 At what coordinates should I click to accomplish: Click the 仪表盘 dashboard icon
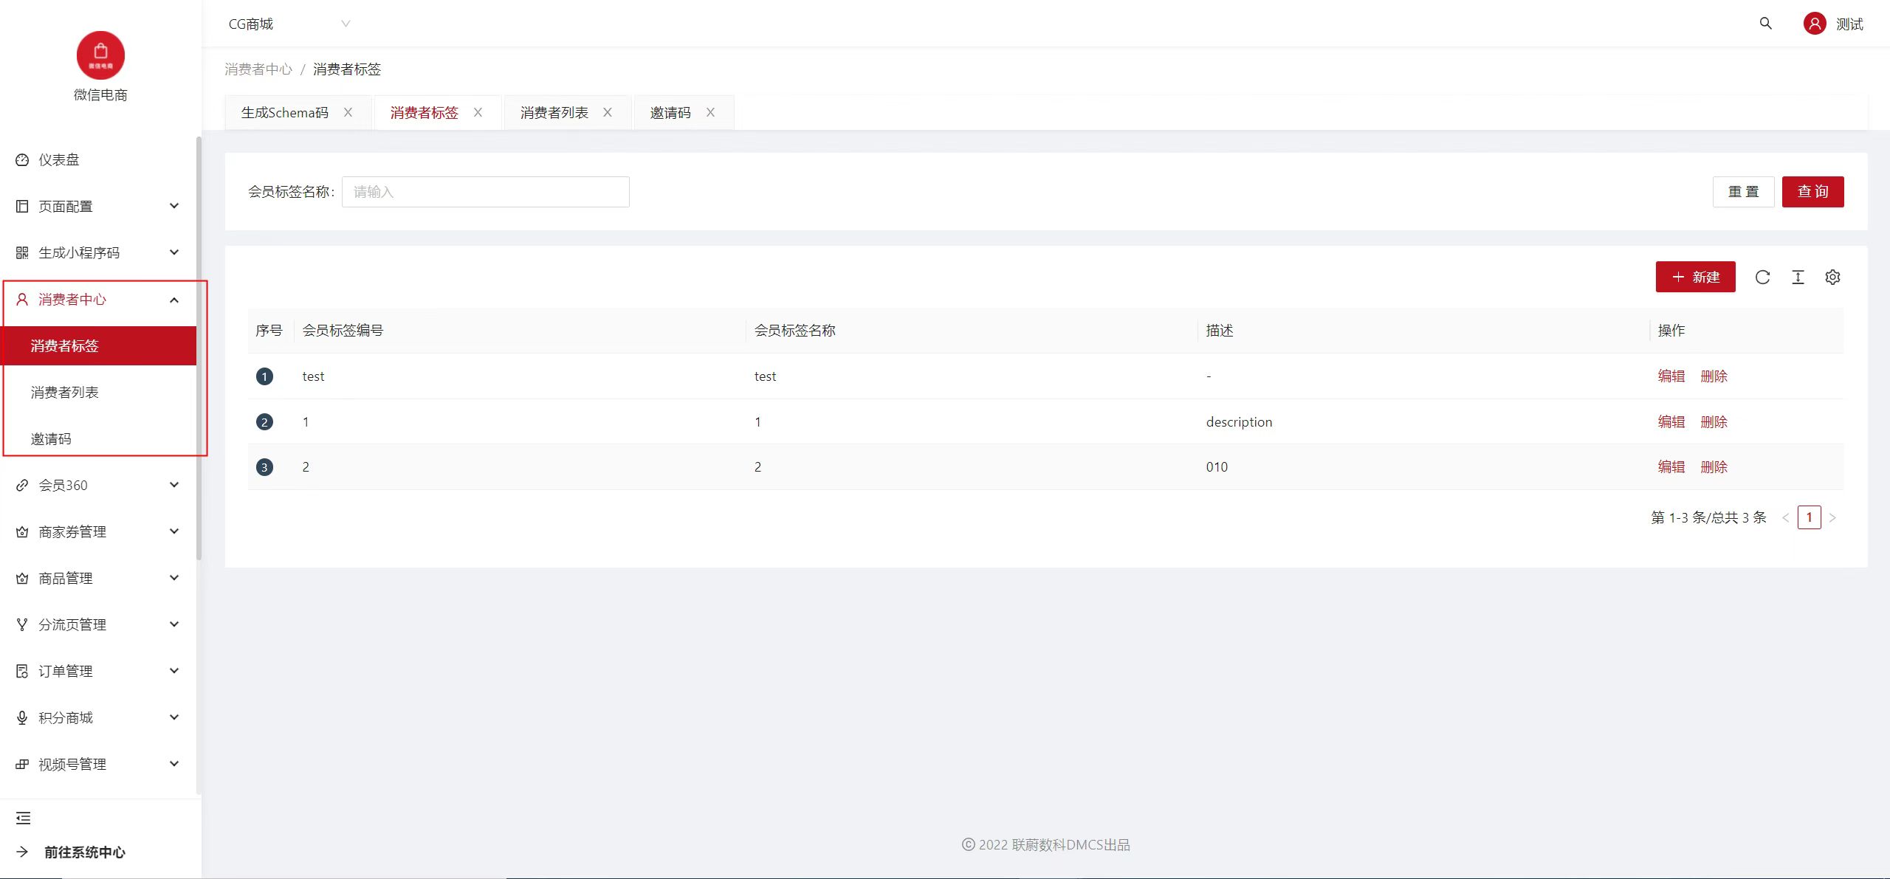pos(22,159)
